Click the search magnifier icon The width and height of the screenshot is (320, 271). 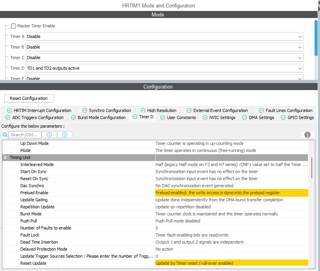coord(5,135)
